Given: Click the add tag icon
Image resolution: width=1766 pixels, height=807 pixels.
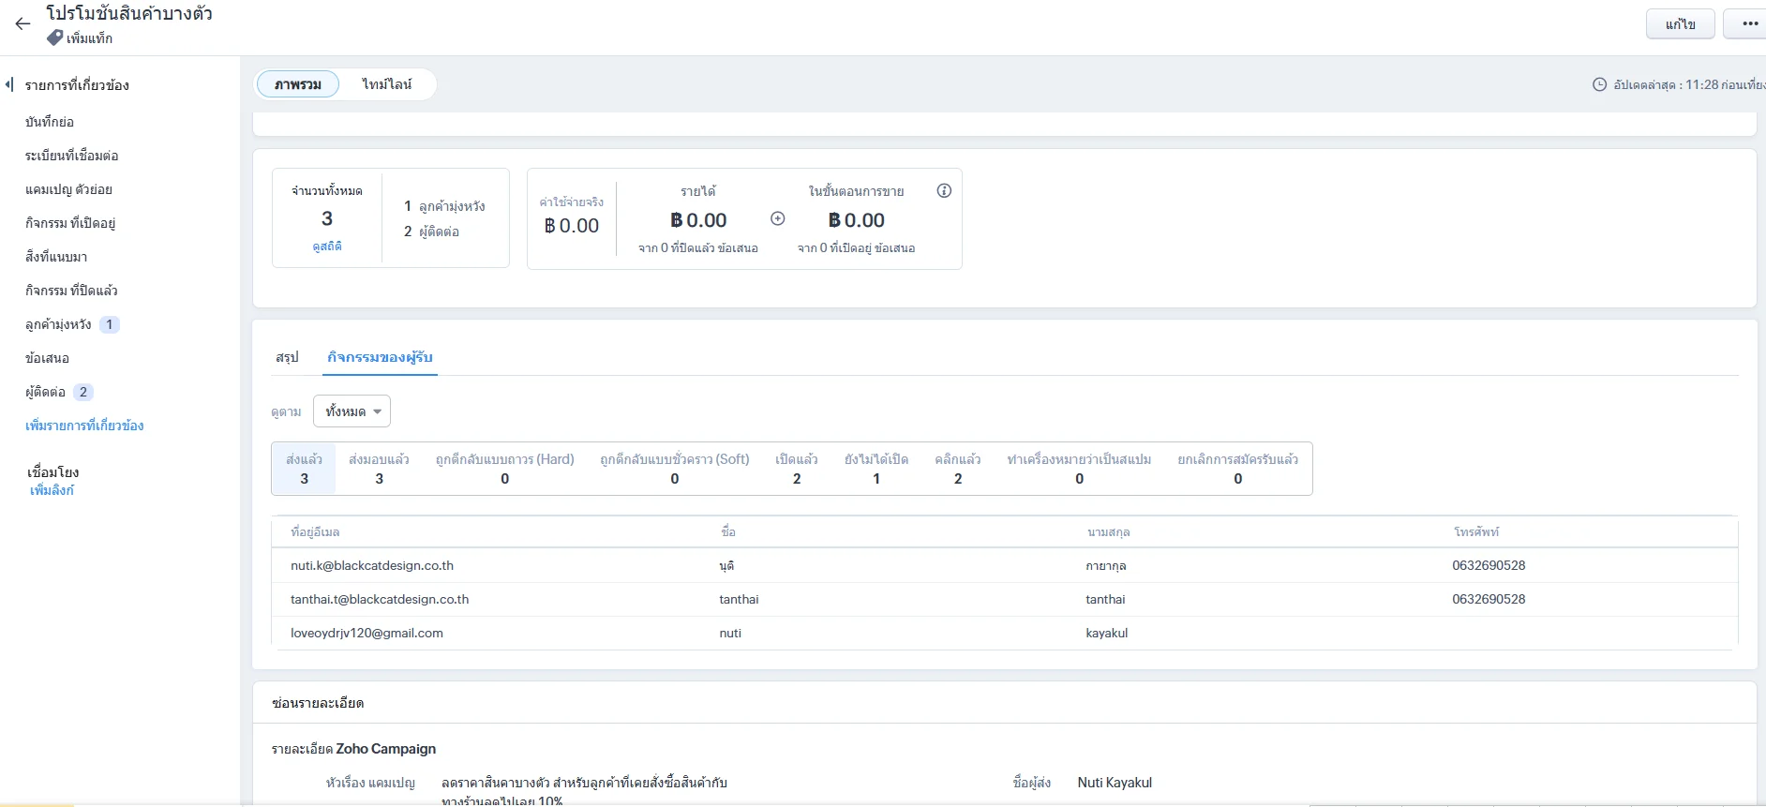Looking at the screenshot, I should click(x=55, y=38).
